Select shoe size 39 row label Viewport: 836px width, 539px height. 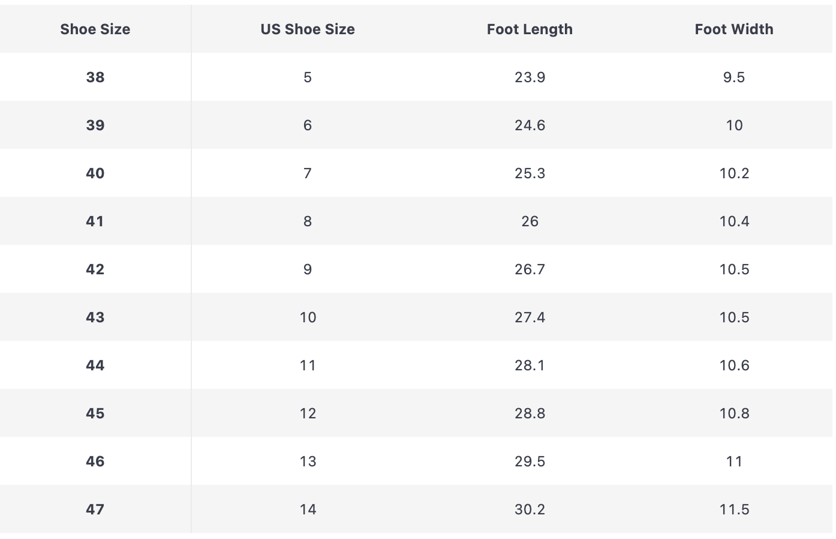pyautogui.click(x=95, y=125)
